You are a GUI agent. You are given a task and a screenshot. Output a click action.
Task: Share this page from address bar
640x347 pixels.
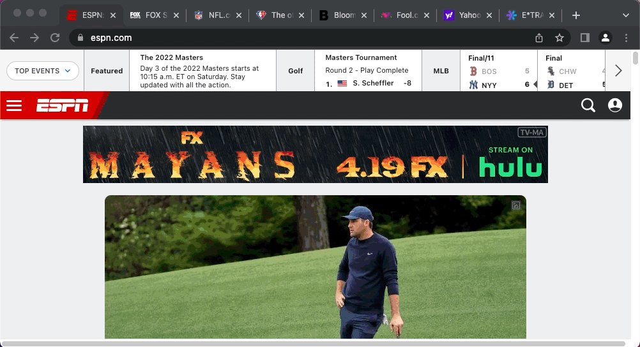click(539, 38)
